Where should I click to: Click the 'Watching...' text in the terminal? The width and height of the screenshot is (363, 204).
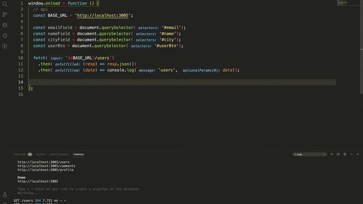(x=28, y=193)
